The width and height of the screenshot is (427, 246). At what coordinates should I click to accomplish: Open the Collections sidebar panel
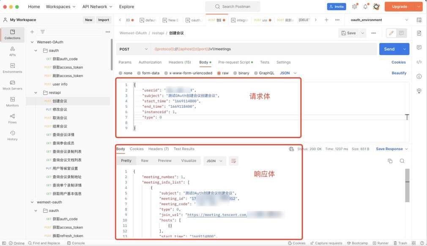13,35
